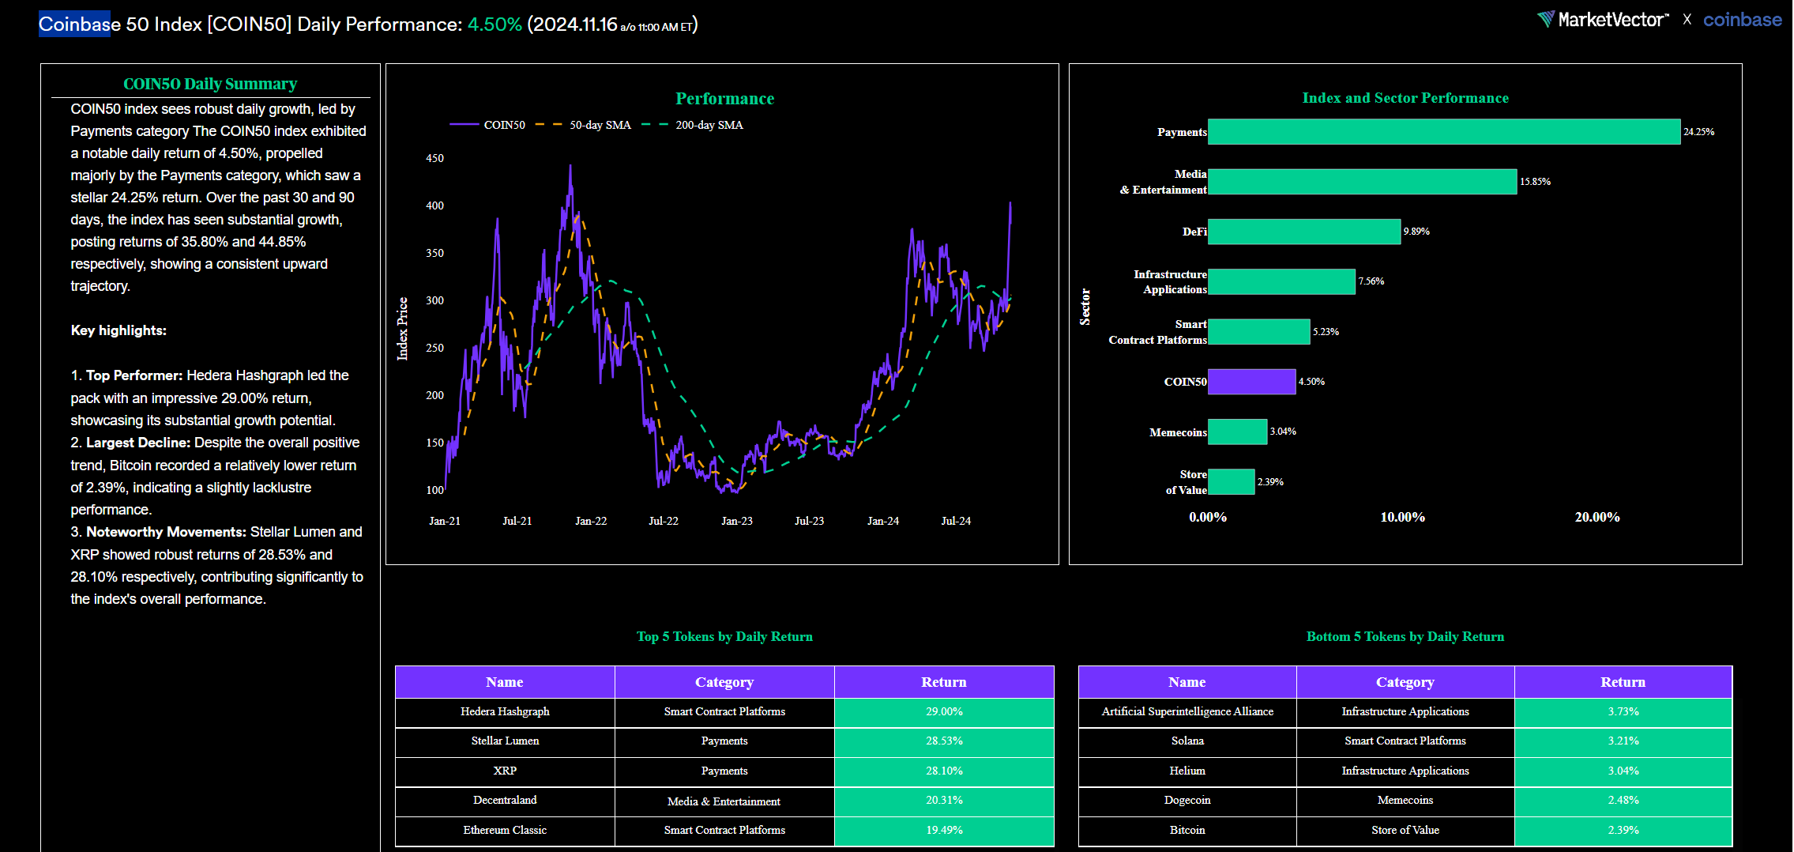Click the 3.04% cell in Helium row
The width and height of the screenshot is (1794, 852).
click(1623, 771)
